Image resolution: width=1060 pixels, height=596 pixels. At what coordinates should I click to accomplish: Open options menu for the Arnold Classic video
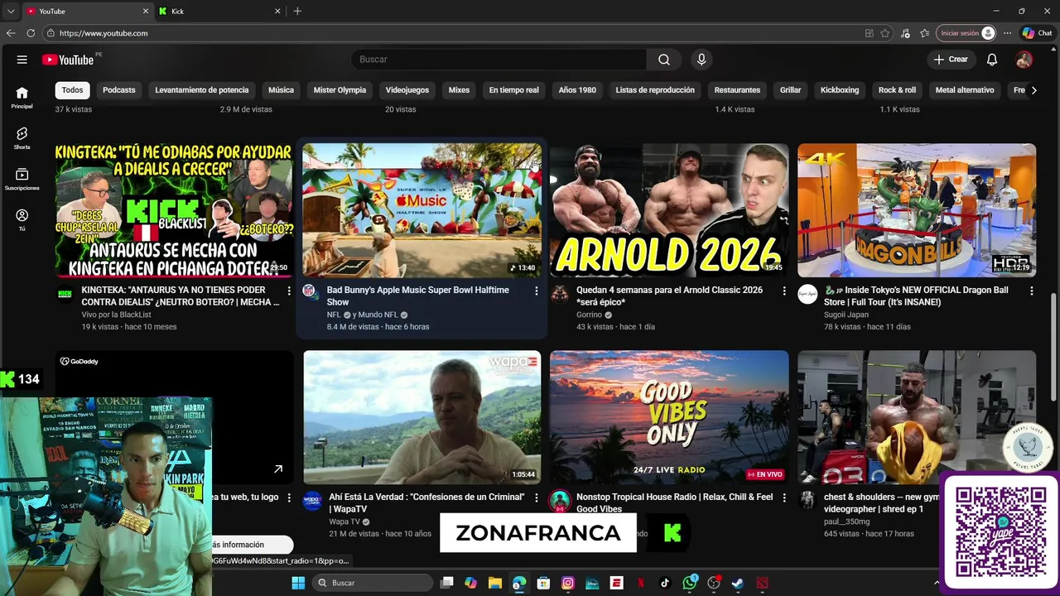click(x=784, y=291)
